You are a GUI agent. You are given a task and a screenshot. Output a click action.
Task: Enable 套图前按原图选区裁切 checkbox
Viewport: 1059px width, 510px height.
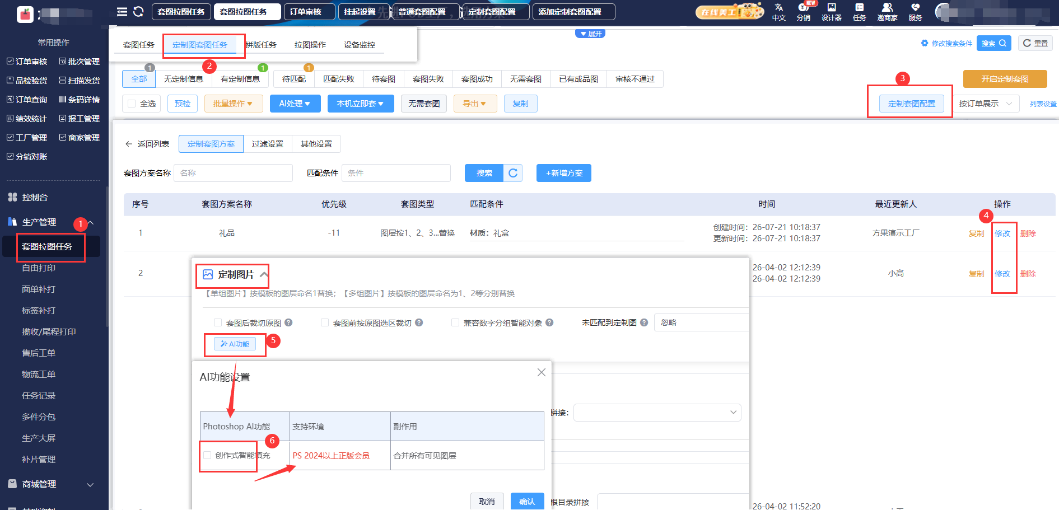(x=325, y=322)
